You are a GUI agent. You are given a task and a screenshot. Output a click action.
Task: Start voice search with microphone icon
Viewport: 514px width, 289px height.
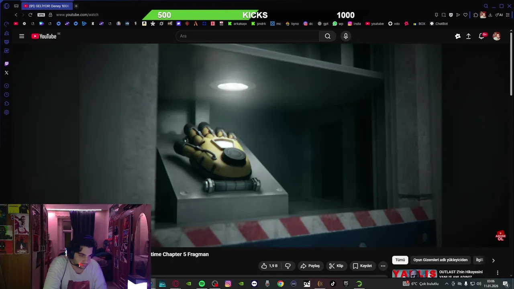[x=346, y=36]
